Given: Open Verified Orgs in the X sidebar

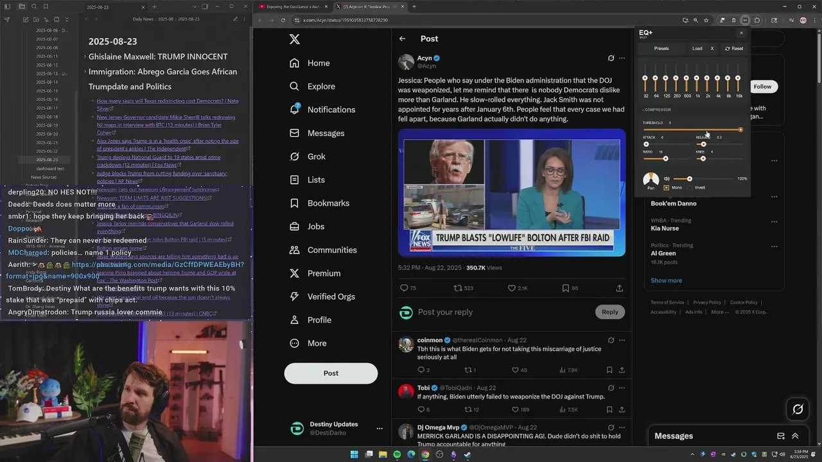Looking at the screenshot, I should (x=322, y=296).
